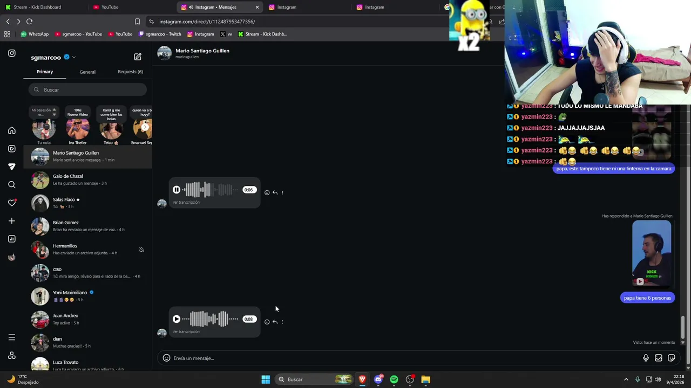This screenshot has height=388, width=691.
Task: Reload the page with the refresh button
Action: [29, 22]
